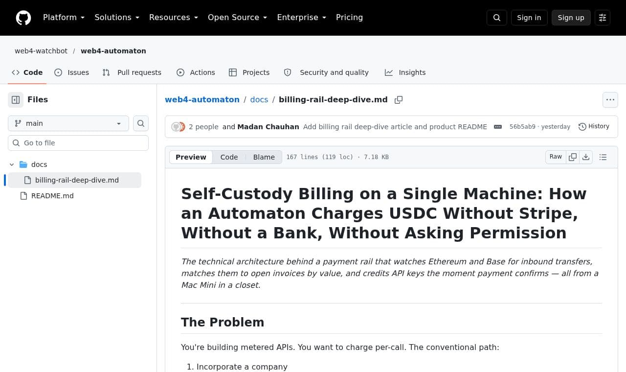The width and height of the screenshot is (626, 372).
Task: Open commit 56b5ab9 link
Action: (522, 127)
